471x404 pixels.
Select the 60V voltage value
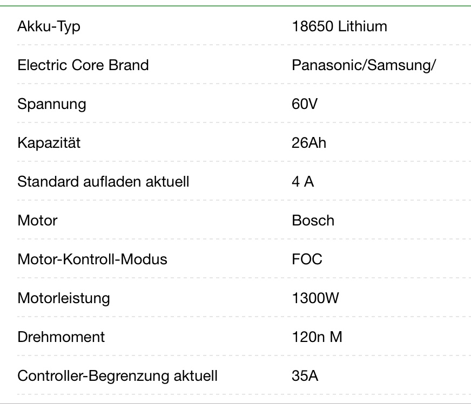[x=304, y=104]
